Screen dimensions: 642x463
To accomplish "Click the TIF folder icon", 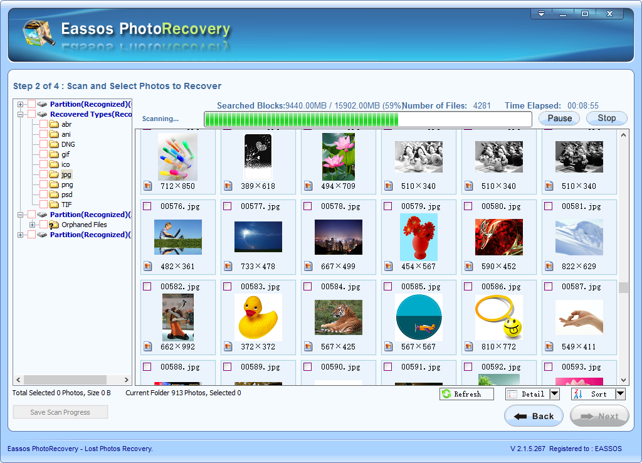I will pyautogui.click(x=54, y=205).
